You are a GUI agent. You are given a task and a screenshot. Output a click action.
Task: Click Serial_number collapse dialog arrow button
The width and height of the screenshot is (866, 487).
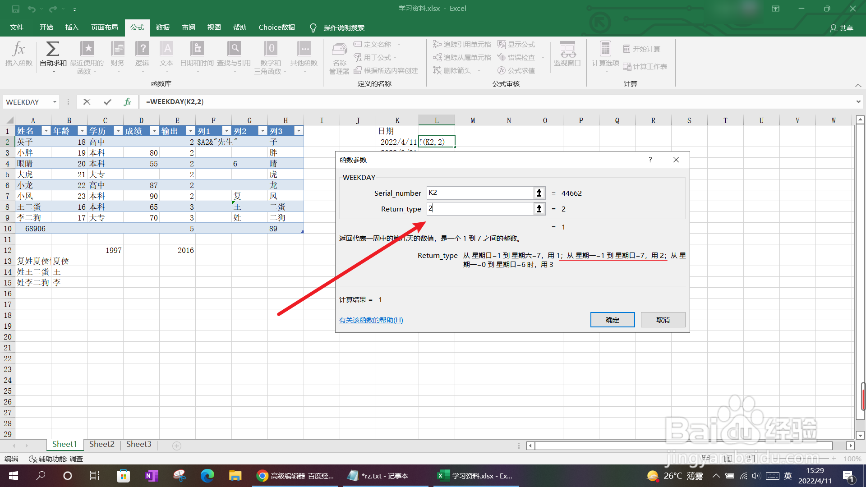pyautogui.click(x=539, y=193)
